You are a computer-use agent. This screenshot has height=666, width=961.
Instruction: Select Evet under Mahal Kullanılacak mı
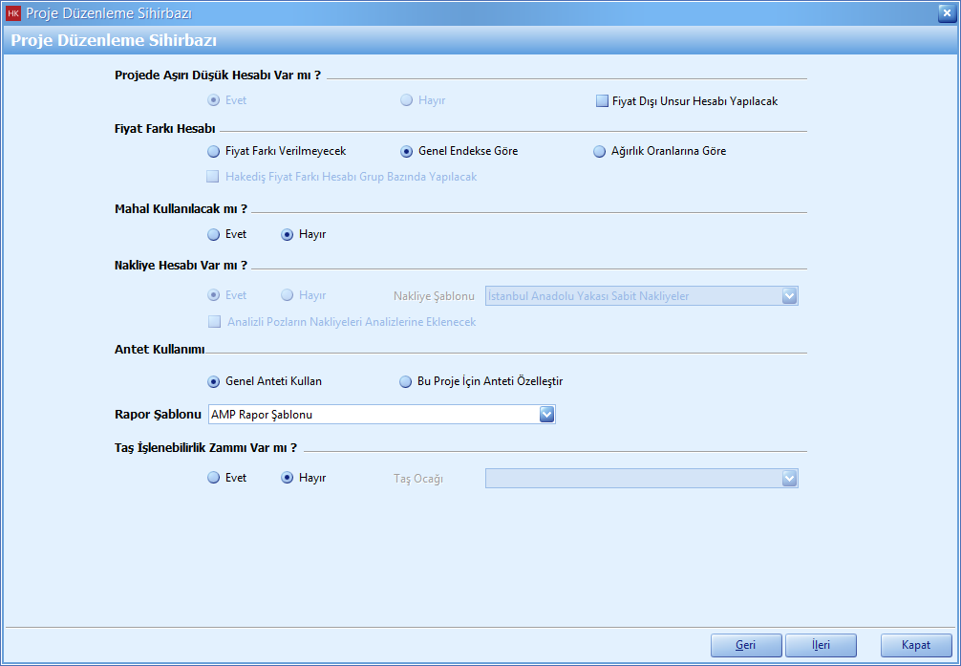tap(213, 234)
